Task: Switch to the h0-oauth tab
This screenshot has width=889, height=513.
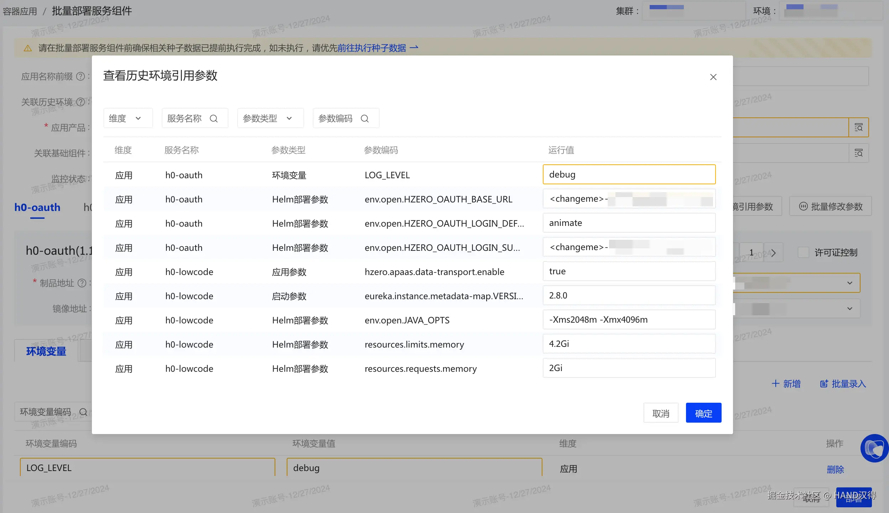Action: tap(37, 207)
